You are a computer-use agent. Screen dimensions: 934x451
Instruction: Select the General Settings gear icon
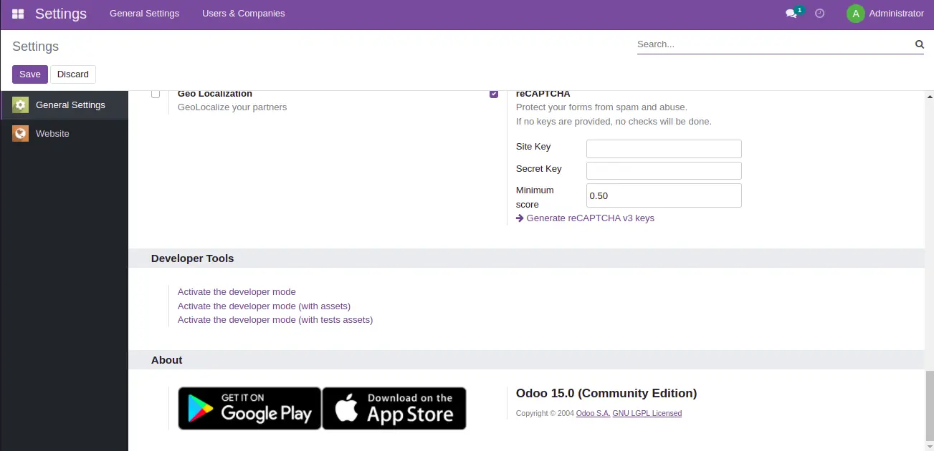pos(20,105)
